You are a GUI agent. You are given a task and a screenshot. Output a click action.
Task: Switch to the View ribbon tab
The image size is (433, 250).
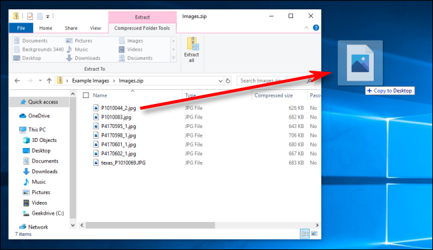pos(95,28)
